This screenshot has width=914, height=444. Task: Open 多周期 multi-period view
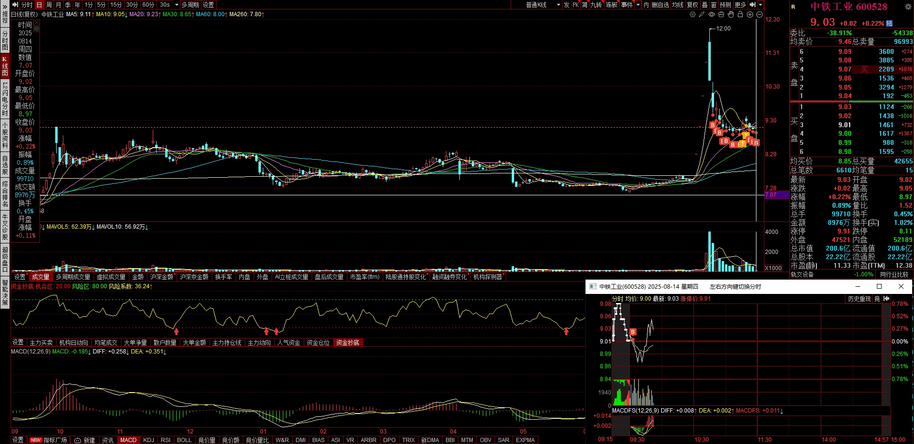190,5
